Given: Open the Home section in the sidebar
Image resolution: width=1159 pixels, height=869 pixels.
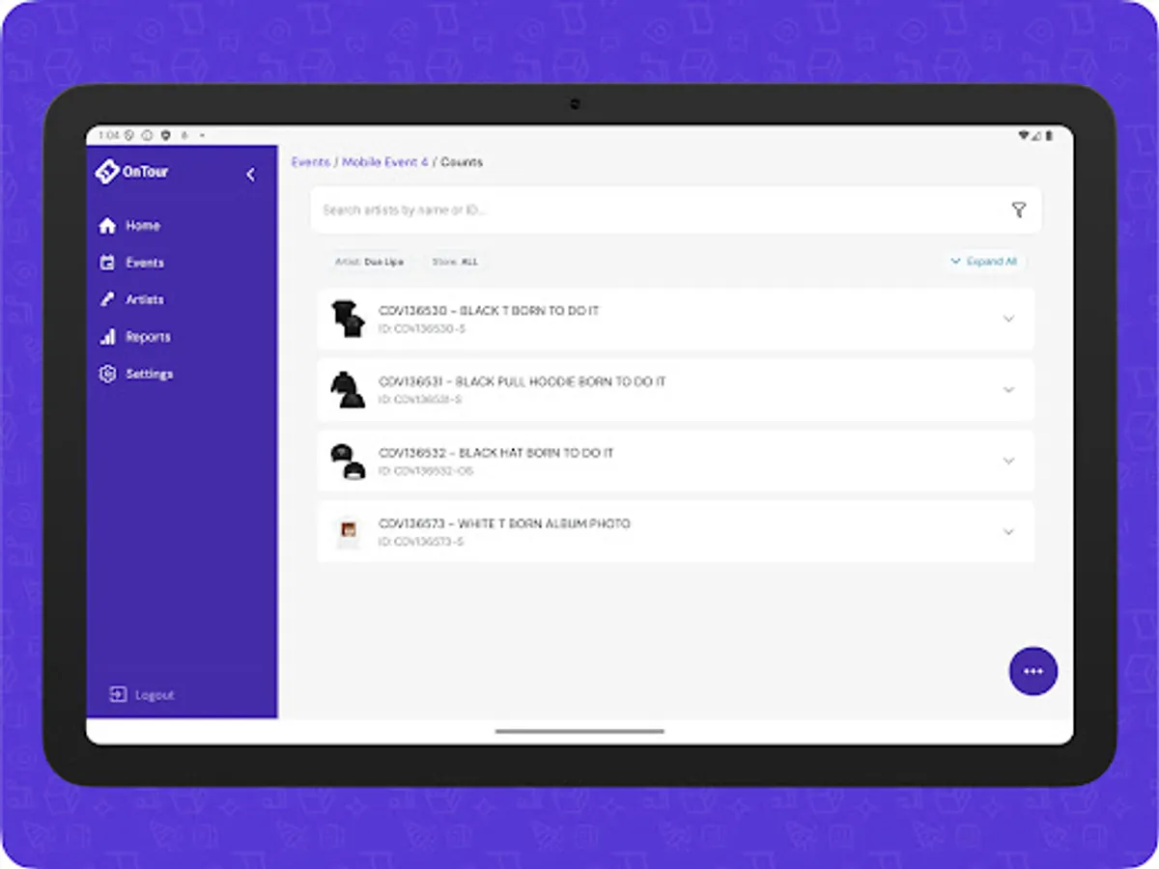Looking at the screenshot, I should click(x=108, y=225).
